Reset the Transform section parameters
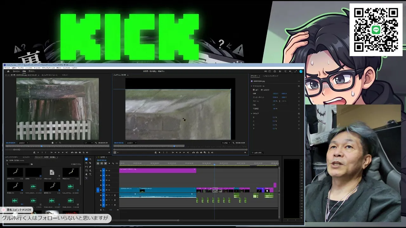Viewport: 406px width, 228px height. pos(299,86)
